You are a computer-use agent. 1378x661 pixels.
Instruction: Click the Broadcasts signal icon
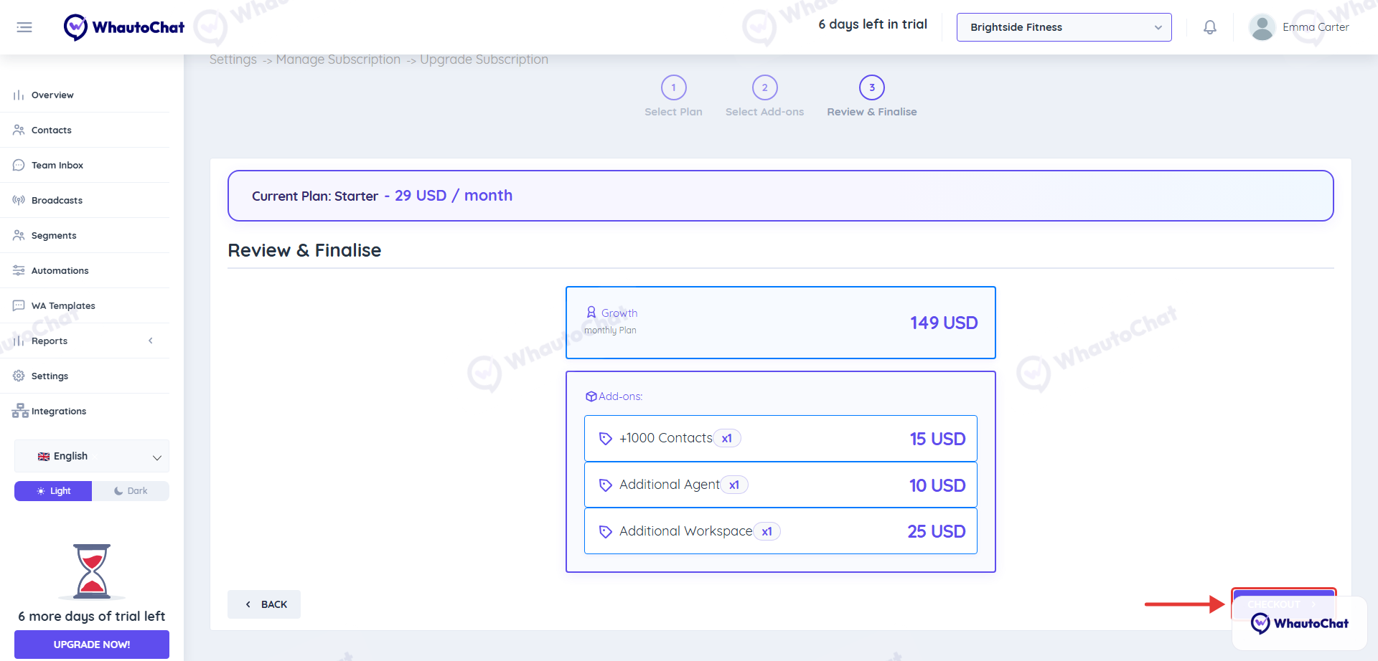[19, 201]
